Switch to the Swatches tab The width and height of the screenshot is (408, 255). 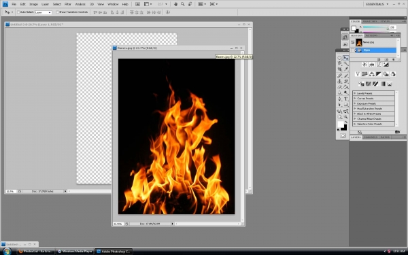point(370,21)
